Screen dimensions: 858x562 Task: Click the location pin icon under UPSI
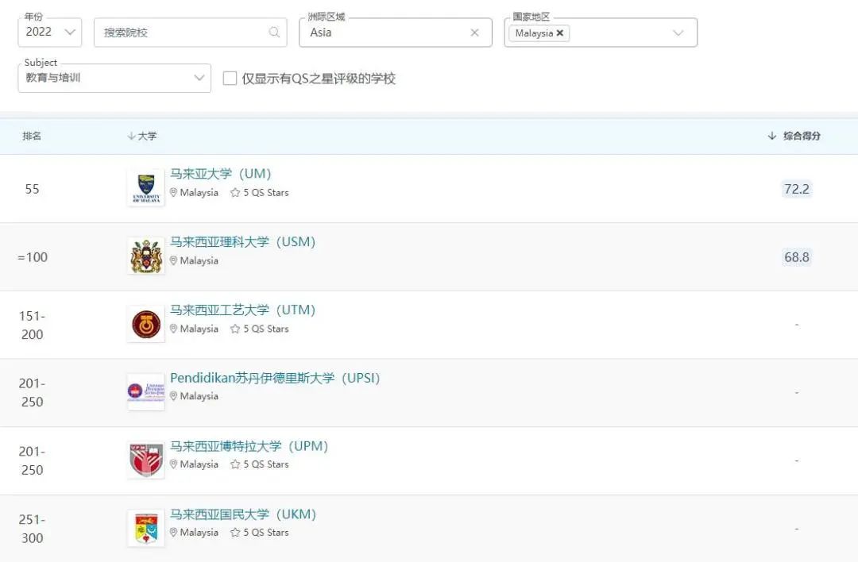tap(174, 395)
